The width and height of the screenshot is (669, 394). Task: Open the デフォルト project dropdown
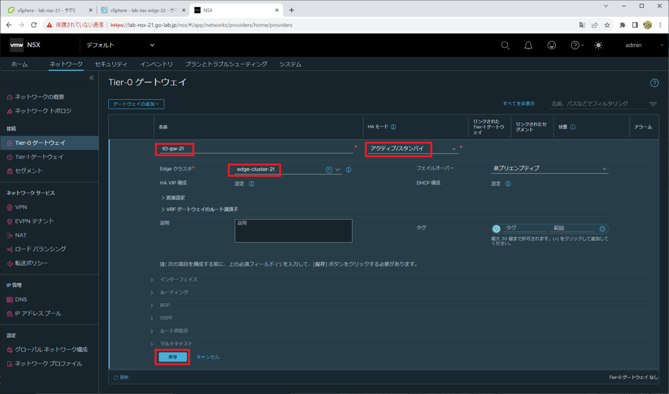click(120, 45)
